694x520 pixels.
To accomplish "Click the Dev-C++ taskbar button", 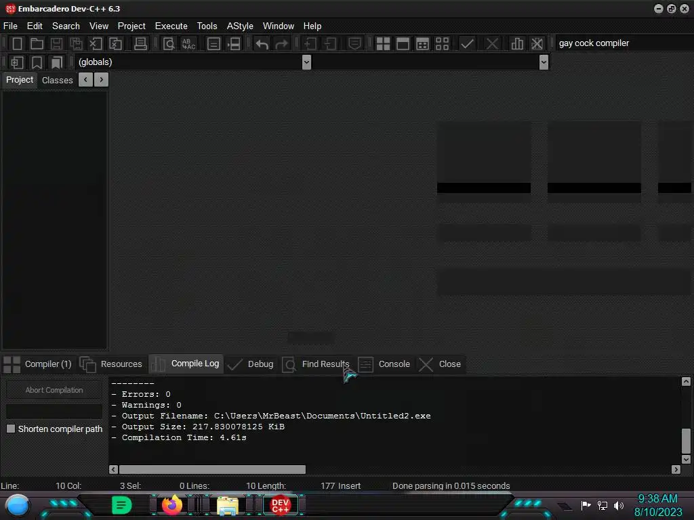I will [x=280, y=505].
